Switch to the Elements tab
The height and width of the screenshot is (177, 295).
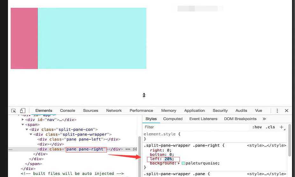(44, 110)
